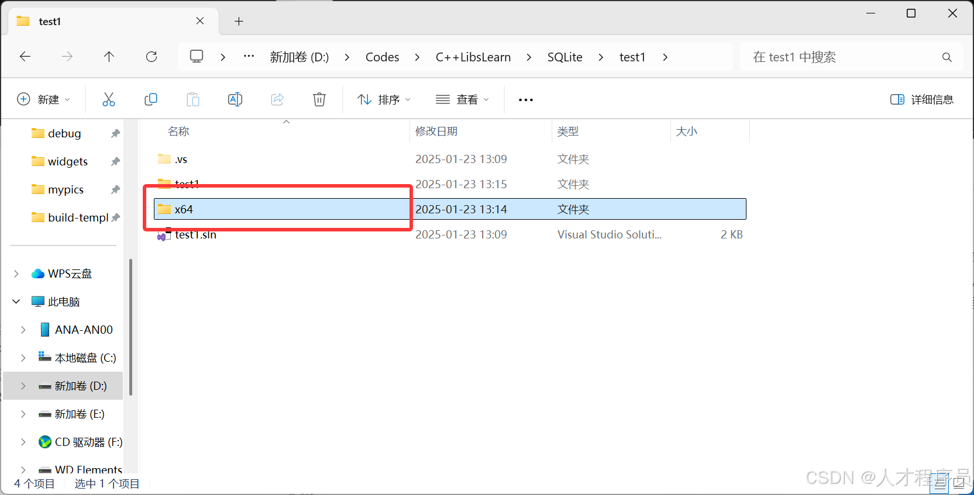The image size is (974, 495).
Task: Cut the selected item
Action: 109,99
